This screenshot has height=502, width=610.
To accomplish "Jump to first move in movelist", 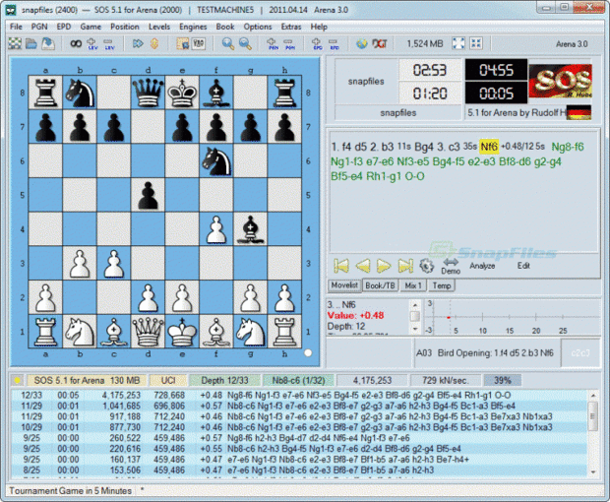I will [x=341, y=265].
